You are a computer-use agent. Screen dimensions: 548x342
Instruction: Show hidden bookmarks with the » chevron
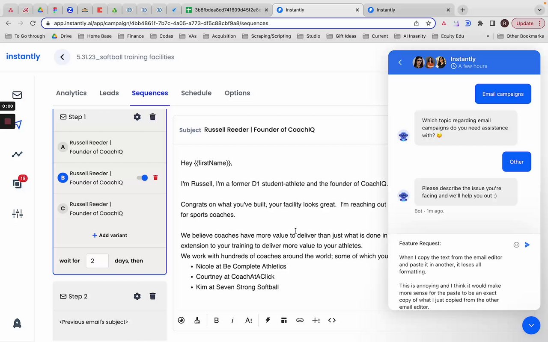click(488, 36)
